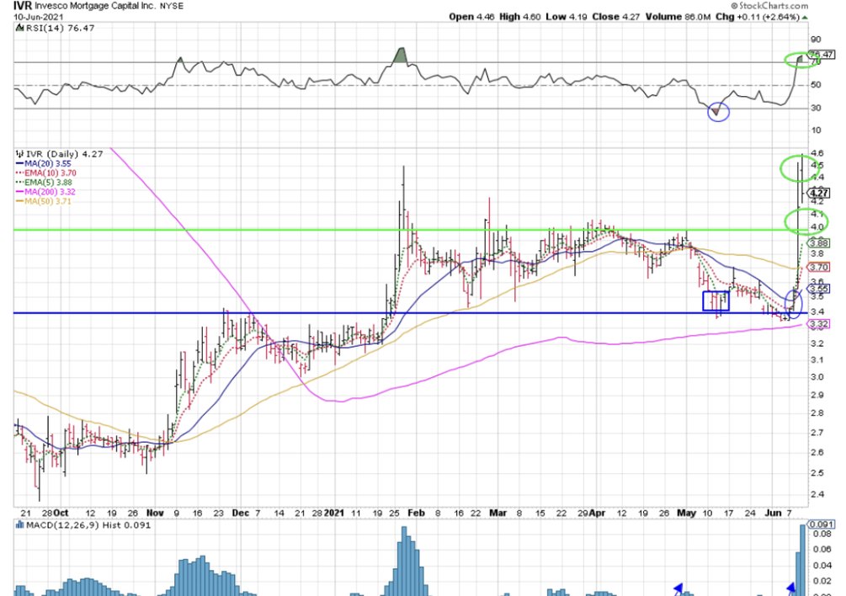This screenshot has height=596, width=846.
Task: Click the May label on date axis
Action: pos(686,513)
